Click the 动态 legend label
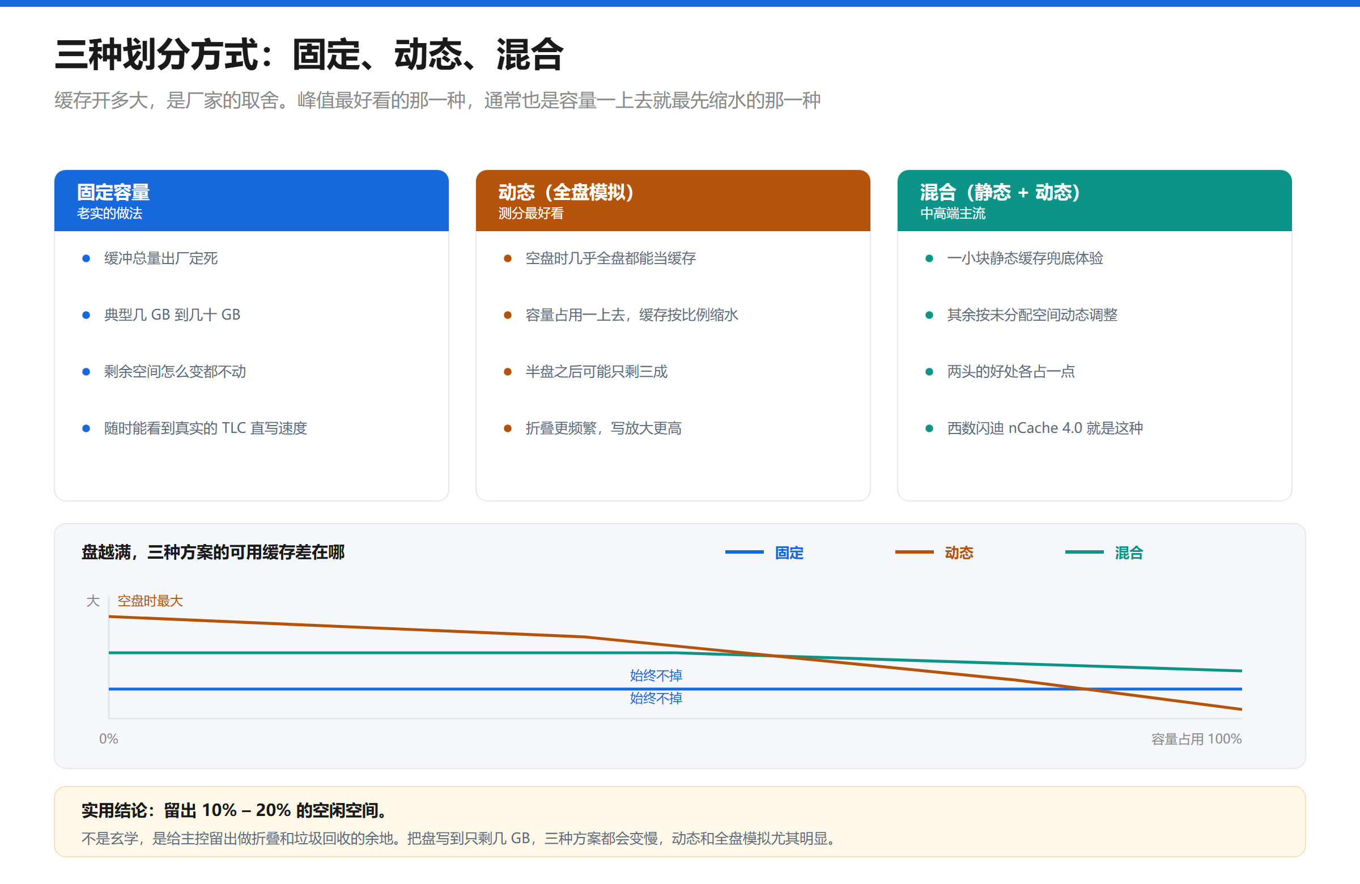This screenshot has width=1360, height=884. click(959, 553)
